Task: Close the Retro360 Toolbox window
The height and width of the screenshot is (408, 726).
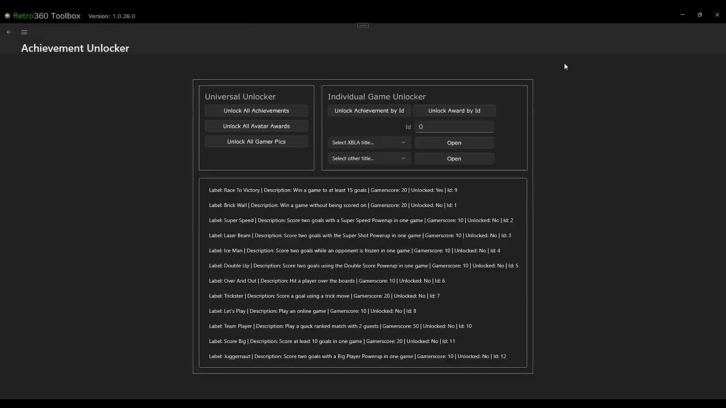Action: (x=717, y=15)
